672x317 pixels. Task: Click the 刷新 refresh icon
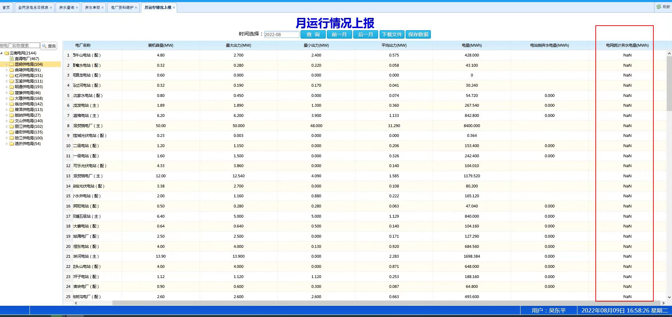[659, 7]
